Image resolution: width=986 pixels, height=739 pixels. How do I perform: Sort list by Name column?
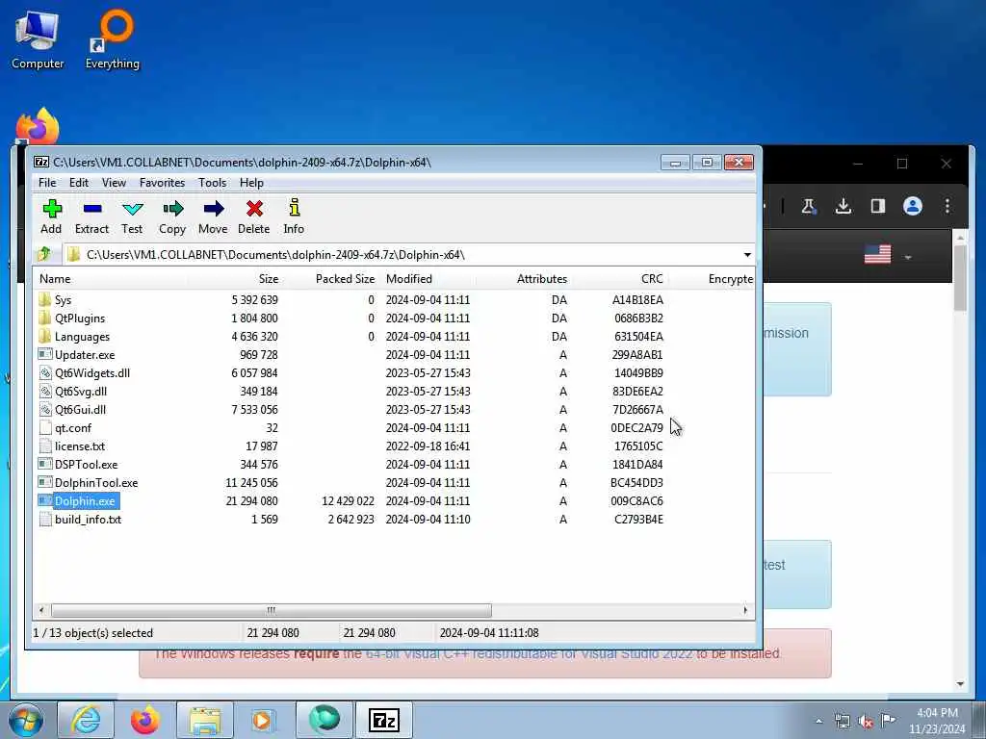coord(111,279)
